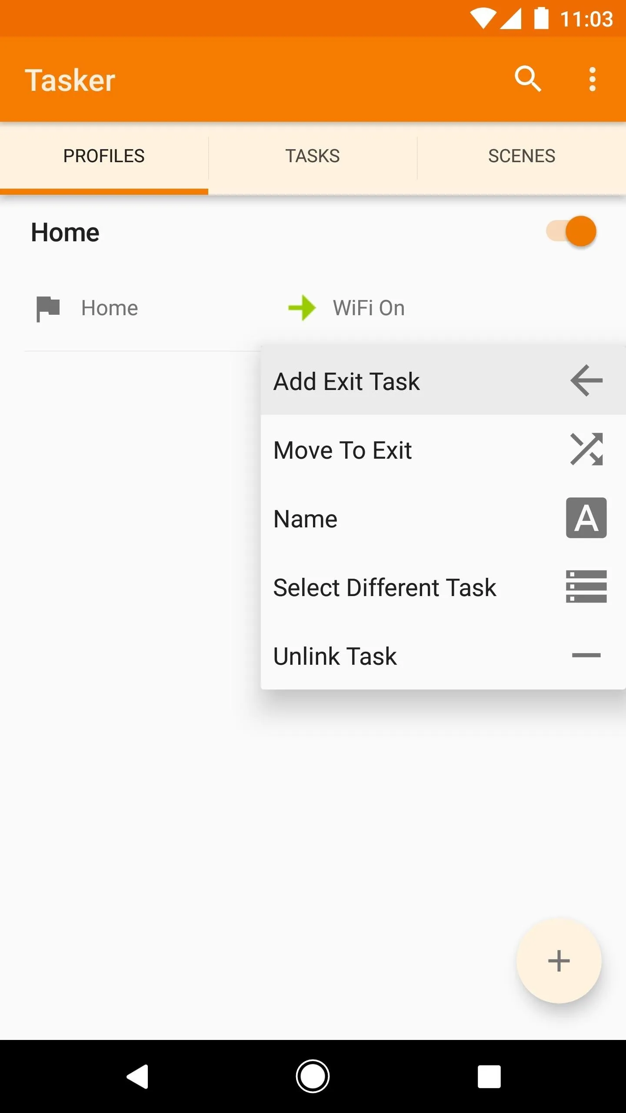Tap the WiFi On task label
Image resolution: width=626 pixels, height=1113 pixels.
click(369, 308)
